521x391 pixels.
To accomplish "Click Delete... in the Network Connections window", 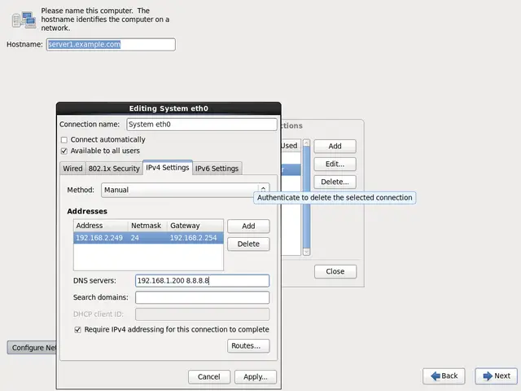I will [x=335, y=182].
